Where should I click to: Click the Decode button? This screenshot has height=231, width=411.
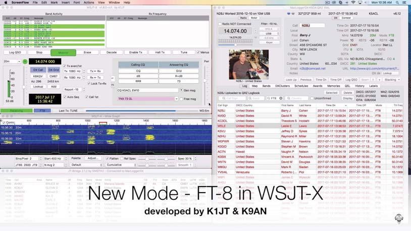coord(112,52)
